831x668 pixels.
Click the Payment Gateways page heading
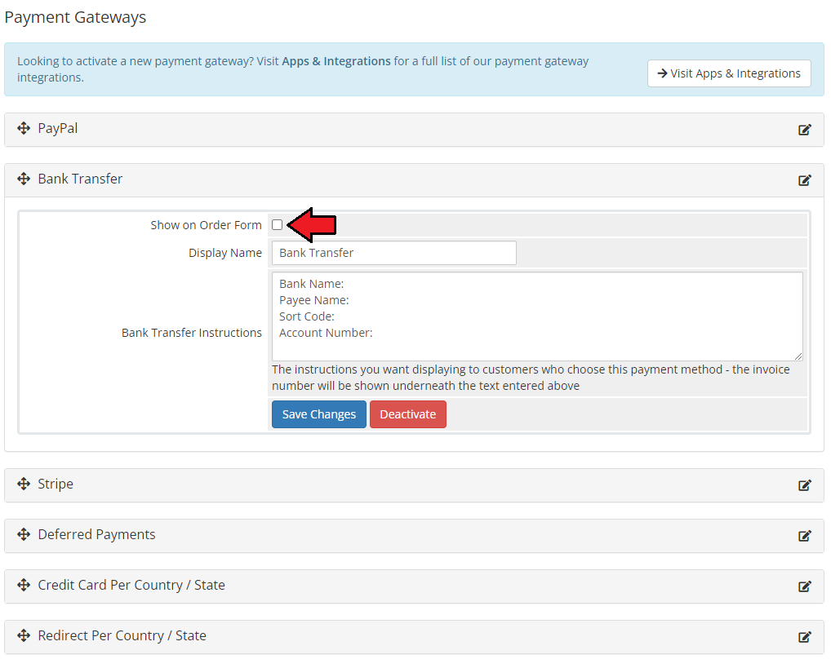pyautogui.click(x=75, y=17)
